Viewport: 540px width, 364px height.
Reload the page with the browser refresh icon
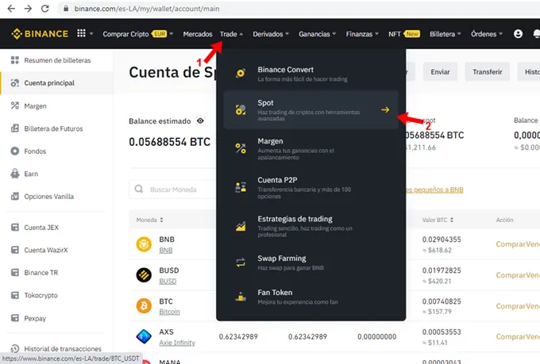click(x=48, y=9)
